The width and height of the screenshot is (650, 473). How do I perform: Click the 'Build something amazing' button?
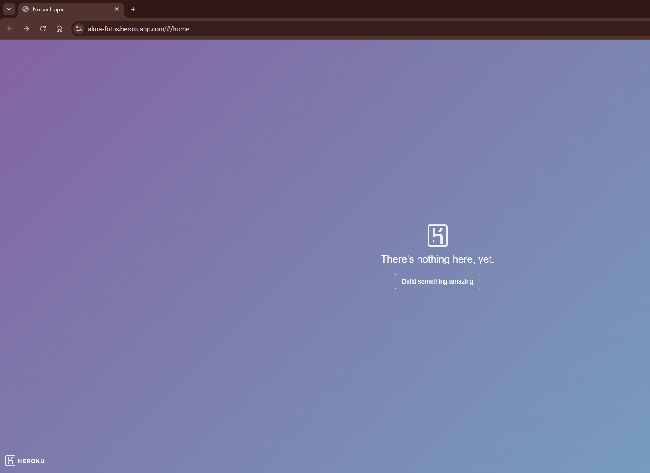click(438, 281)
